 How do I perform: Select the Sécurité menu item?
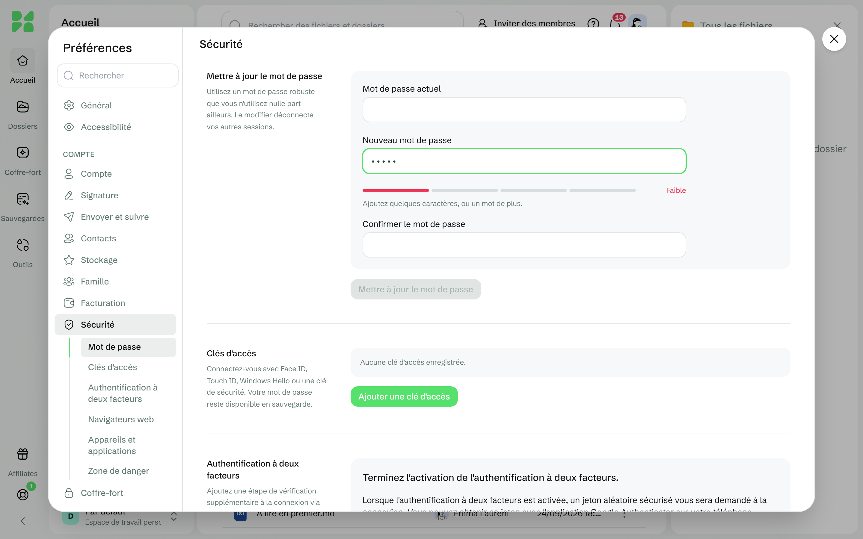pyautogui.click(x=115, y=325)
